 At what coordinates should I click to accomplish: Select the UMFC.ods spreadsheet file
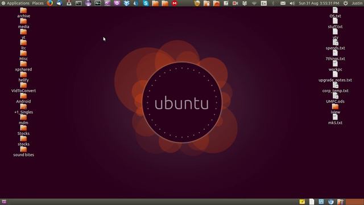pyautogui.click(x=335, y=99)
